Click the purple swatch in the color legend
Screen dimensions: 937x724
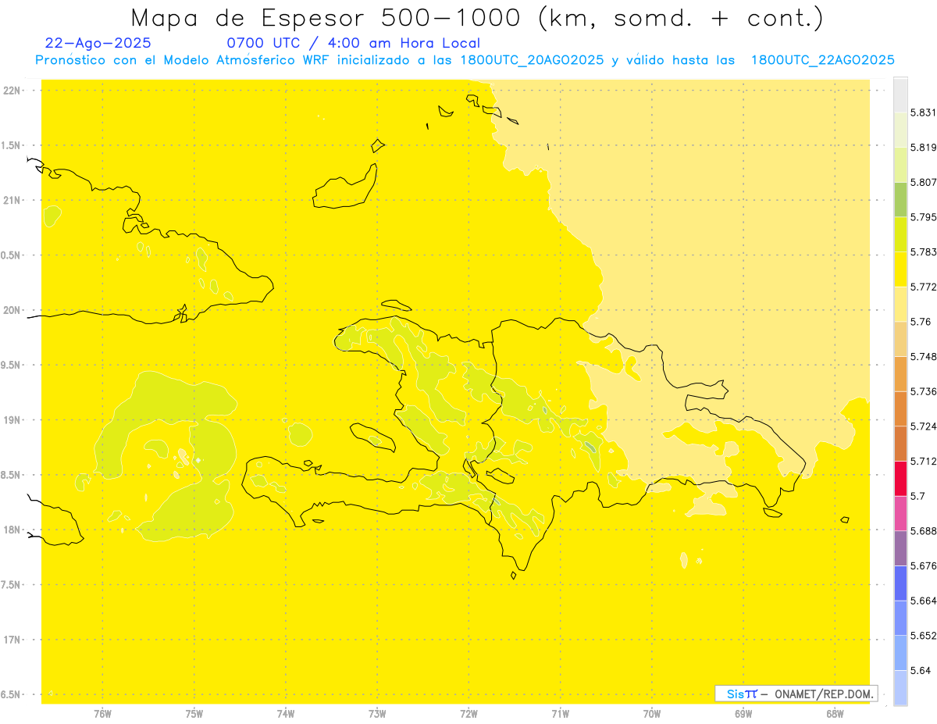[x=900, y=548]
